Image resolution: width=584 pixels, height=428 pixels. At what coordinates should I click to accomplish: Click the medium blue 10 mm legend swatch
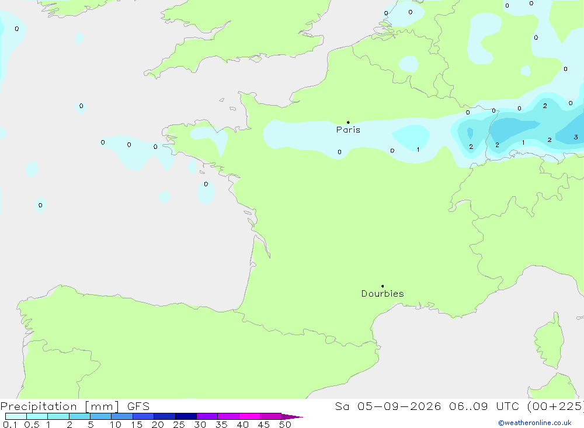122,416
